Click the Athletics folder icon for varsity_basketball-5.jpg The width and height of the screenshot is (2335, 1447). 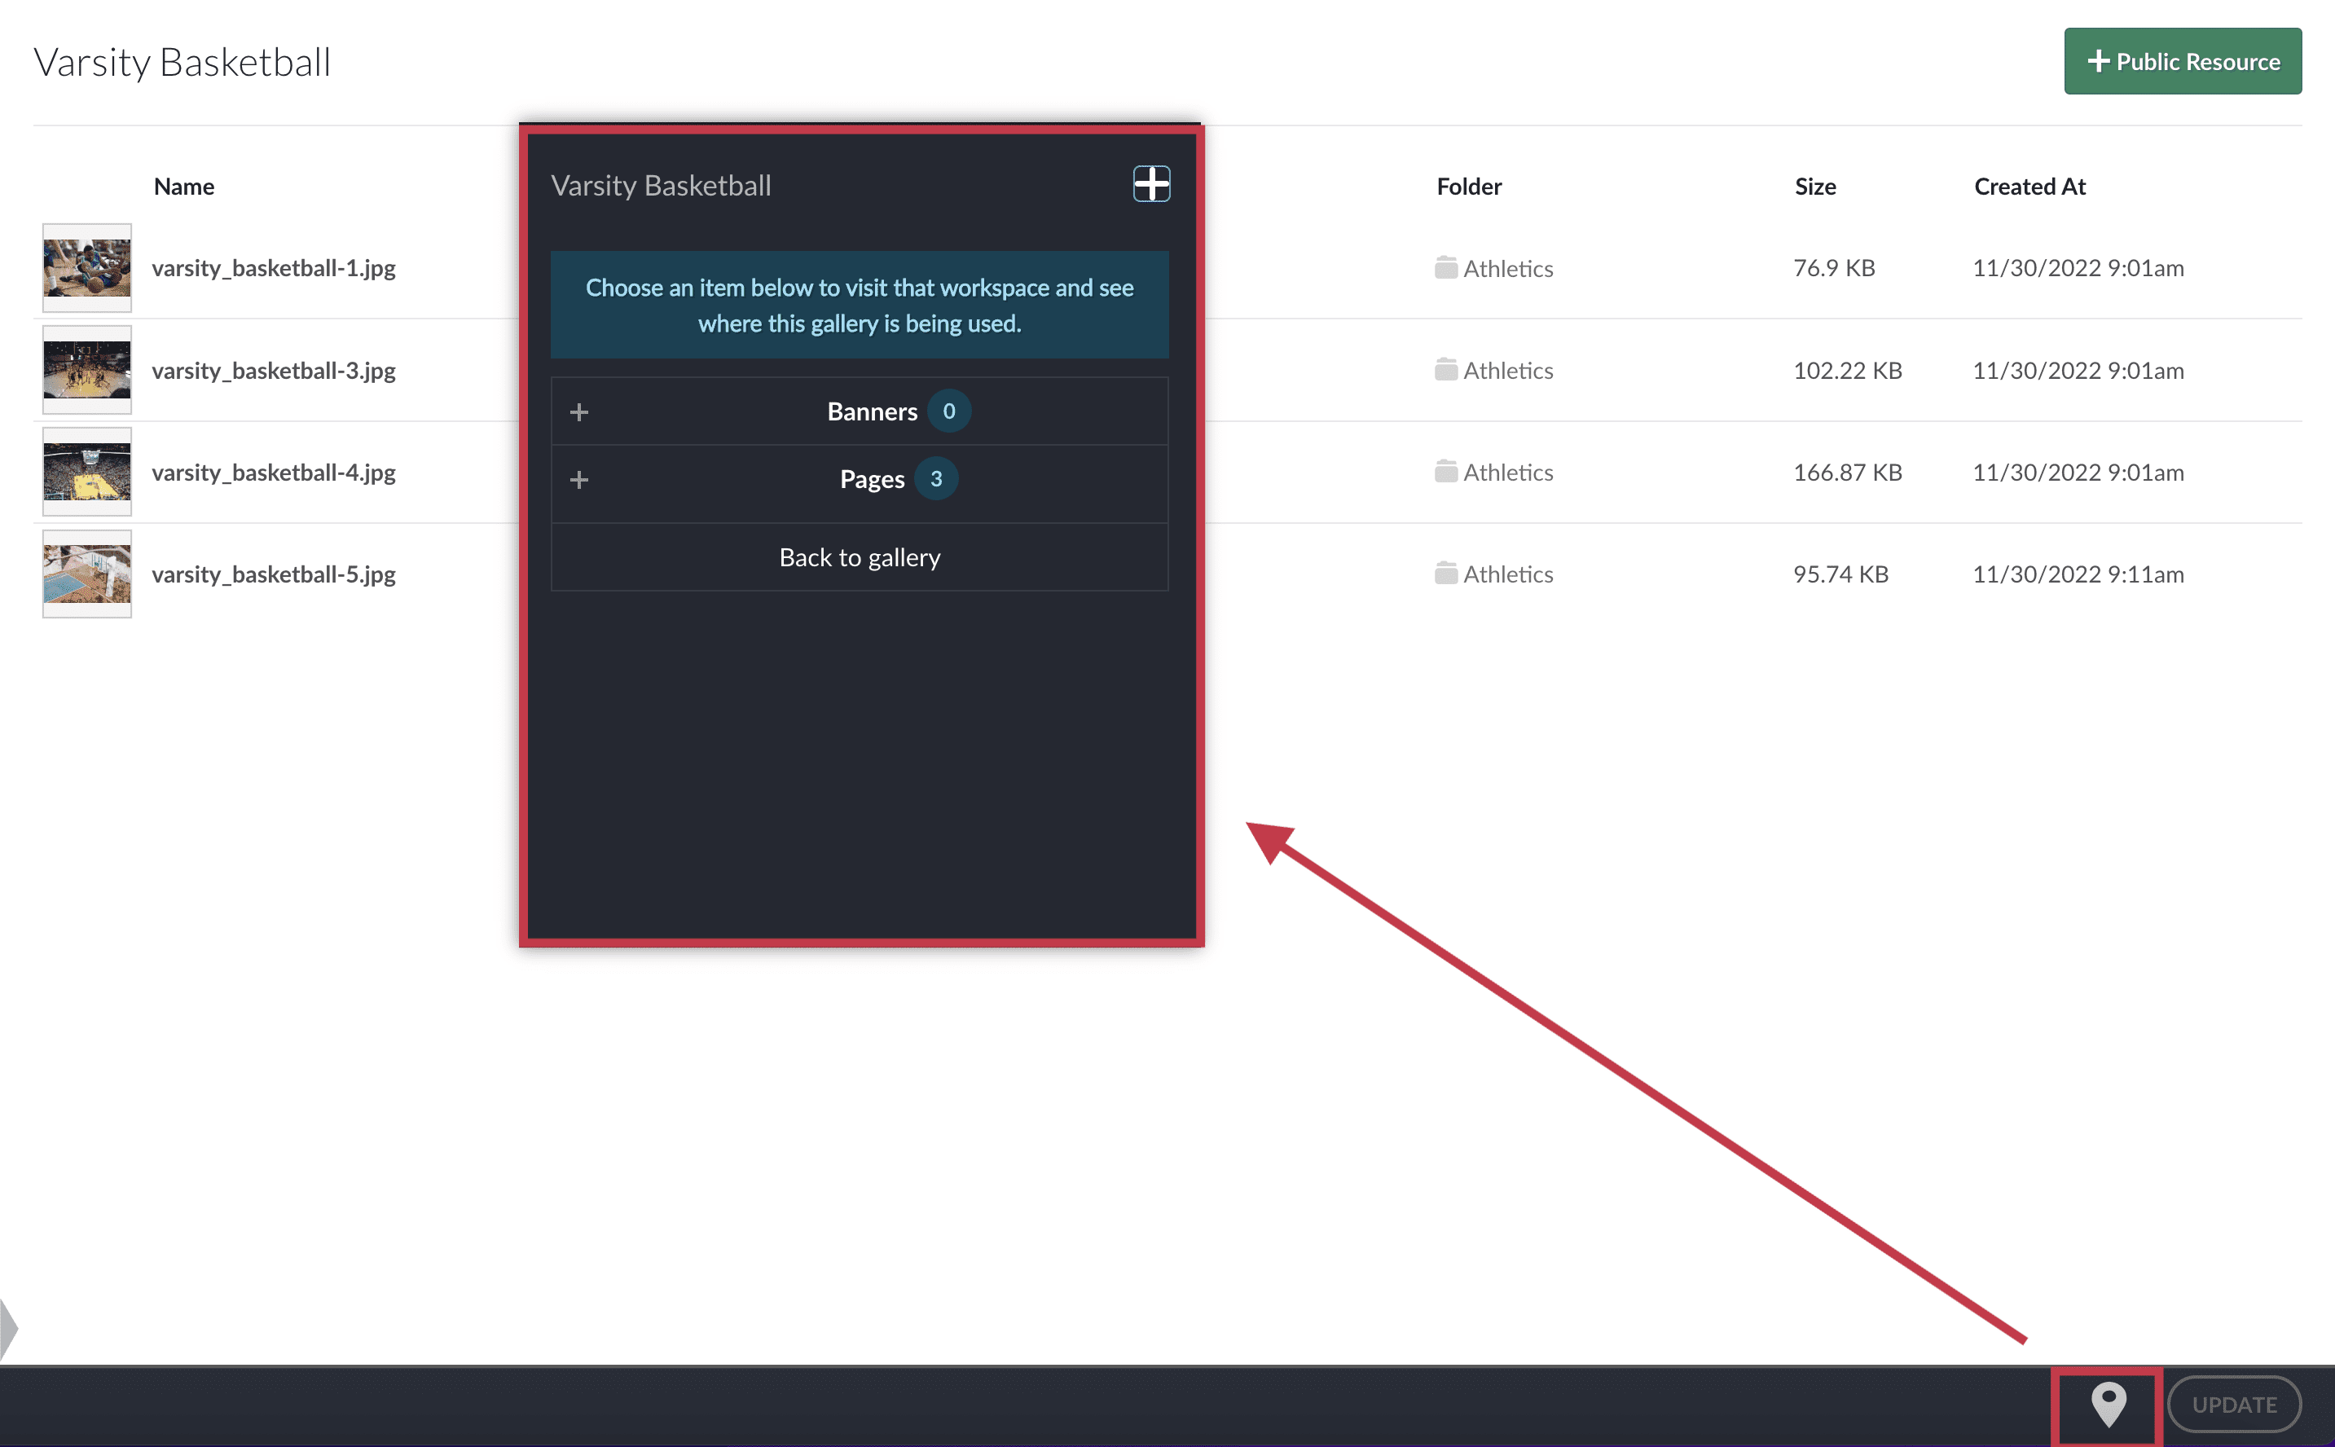[1446, 574]
